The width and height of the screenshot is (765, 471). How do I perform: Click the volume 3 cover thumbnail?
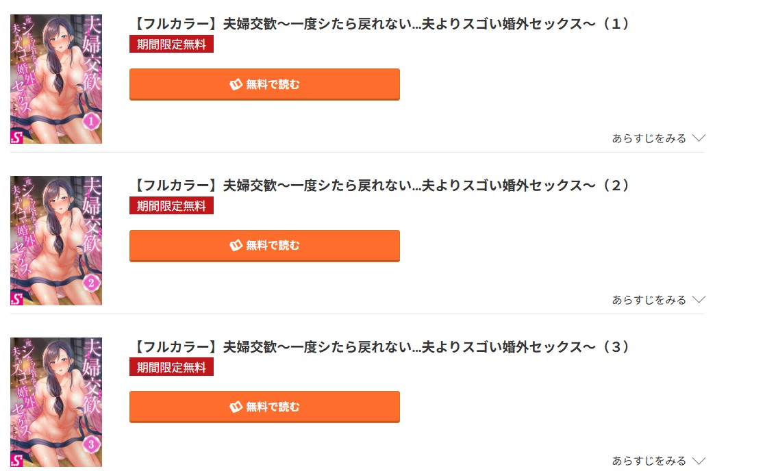click(x=56, y=402)
